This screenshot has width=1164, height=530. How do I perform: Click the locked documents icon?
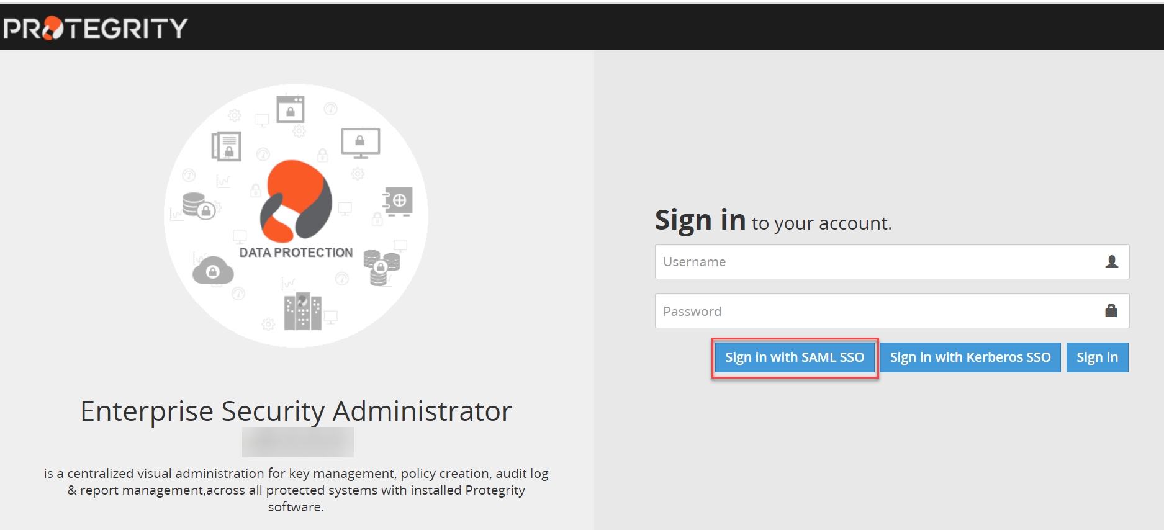[x=227, y=147]
